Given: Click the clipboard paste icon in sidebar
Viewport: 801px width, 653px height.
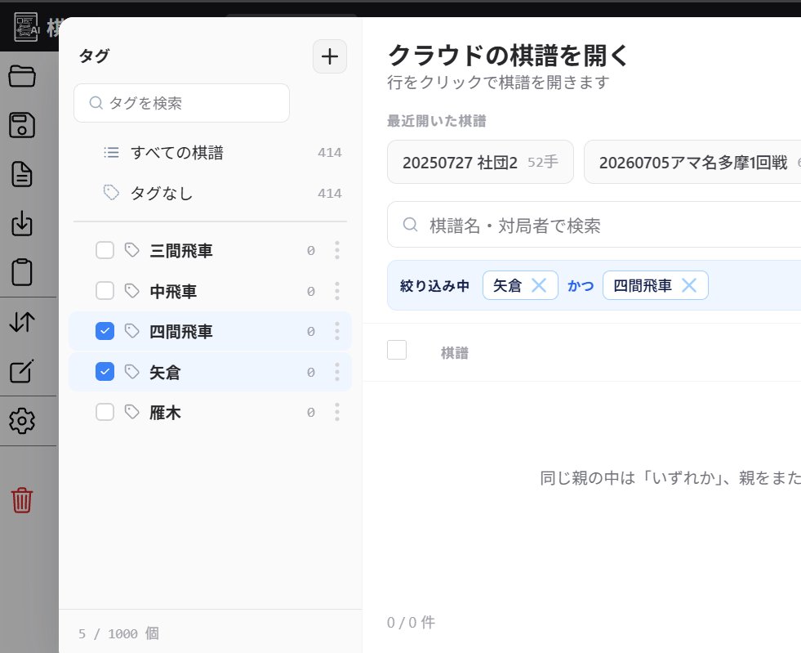Looking at the screenshot, I should (22, 272).
